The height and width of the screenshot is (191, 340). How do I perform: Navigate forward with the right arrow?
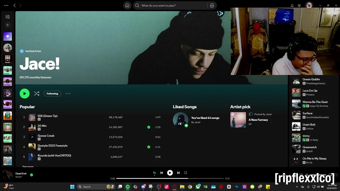pos(20,6)
